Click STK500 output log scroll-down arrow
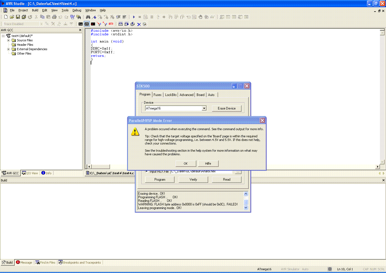 click(x=246, y=208)
